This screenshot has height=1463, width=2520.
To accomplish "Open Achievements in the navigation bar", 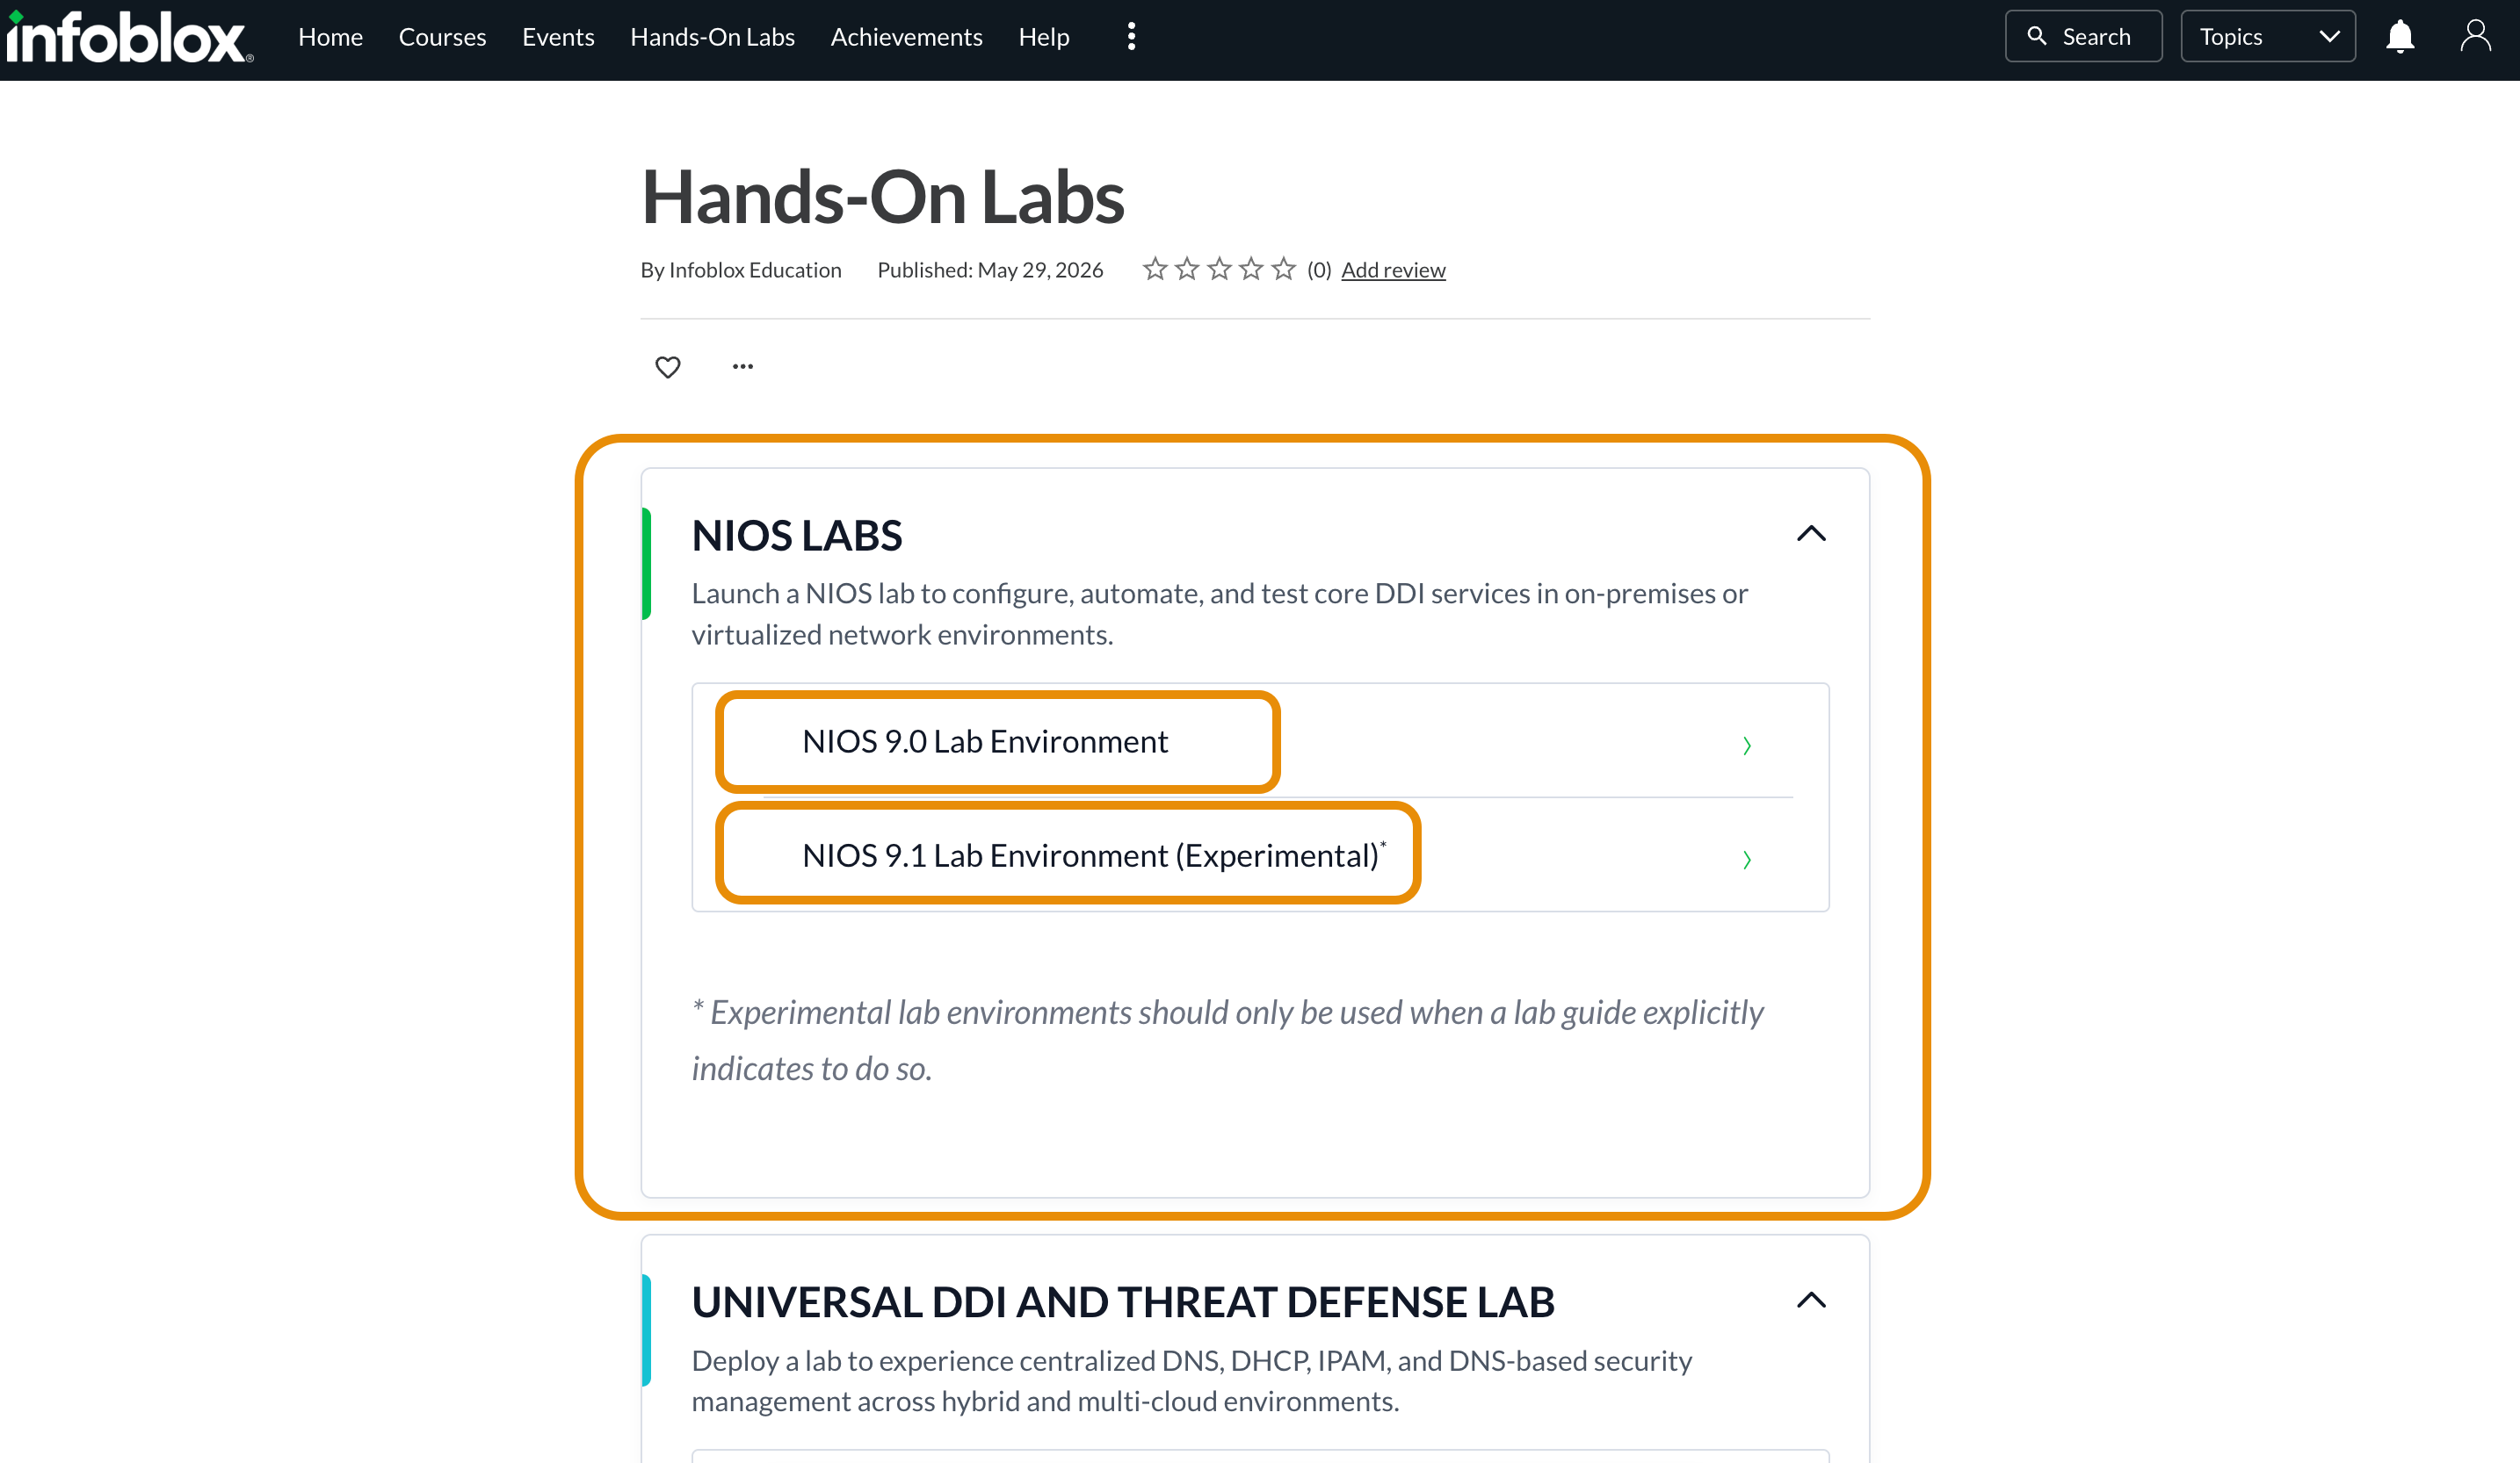I will pyautogui.click(x=907, y=37).
